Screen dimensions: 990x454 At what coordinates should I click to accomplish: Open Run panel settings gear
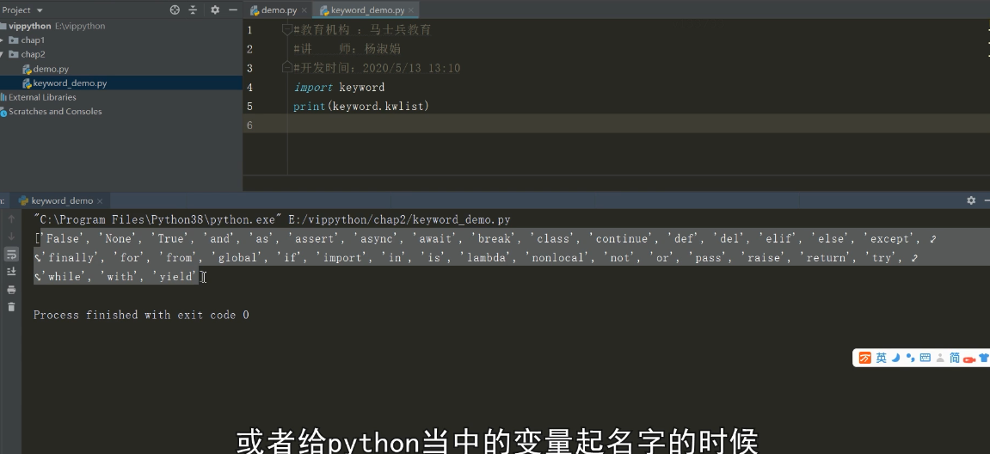click(971, 200)
